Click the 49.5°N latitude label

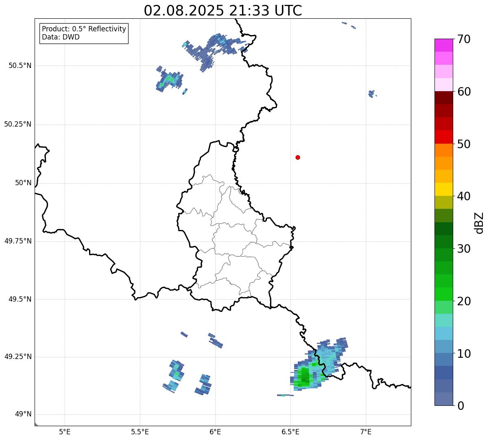click(x=20, y=299)
